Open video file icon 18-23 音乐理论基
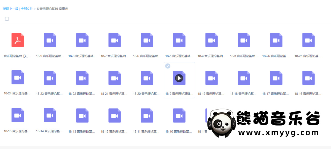Image resolution: width=331 pixels, height=149 pixels. 50,78
